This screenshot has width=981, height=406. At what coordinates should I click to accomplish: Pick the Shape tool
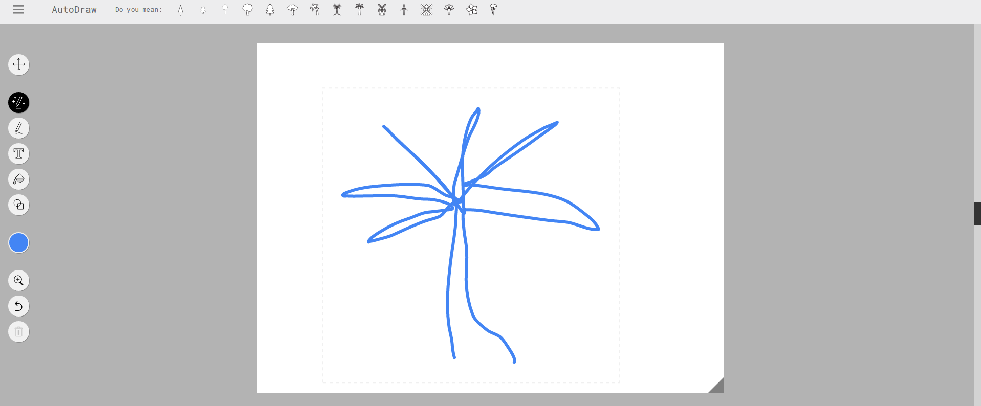click(19, 205)
